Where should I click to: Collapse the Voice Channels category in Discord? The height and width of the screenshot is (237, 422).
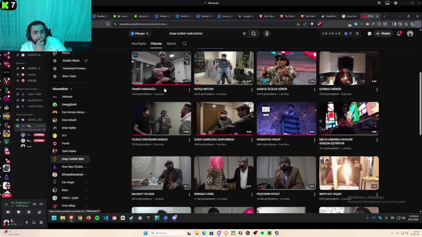click(x=25, y=115)
